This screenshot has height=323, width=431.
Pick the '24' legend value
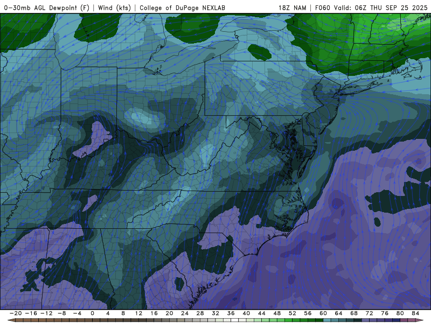click(185, 313)
